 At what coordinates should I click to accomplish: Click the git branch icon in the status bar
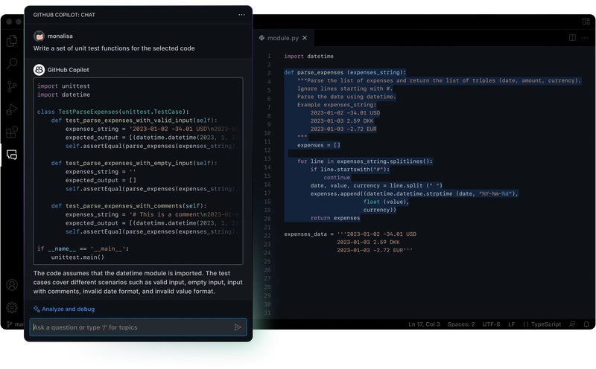(x=9, y=324)
